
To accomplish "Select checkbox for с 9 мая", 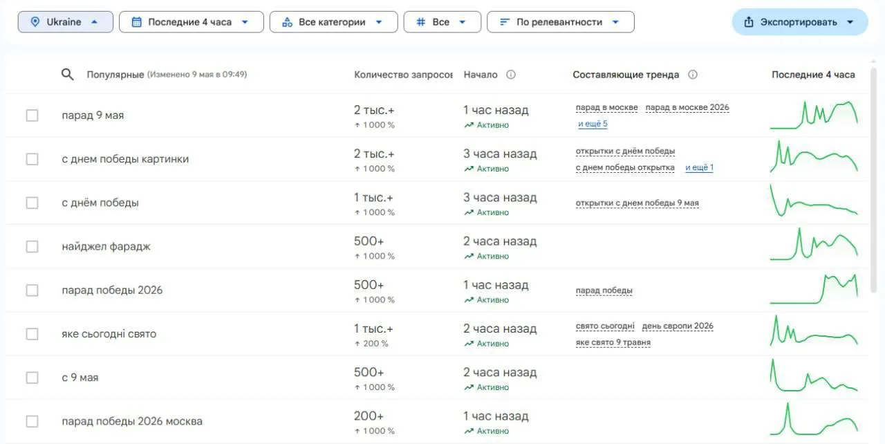I will point(32,378).
